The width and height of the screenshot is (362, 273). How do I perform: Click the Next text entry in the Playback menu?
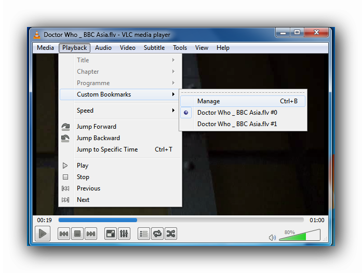pos(83,200)
